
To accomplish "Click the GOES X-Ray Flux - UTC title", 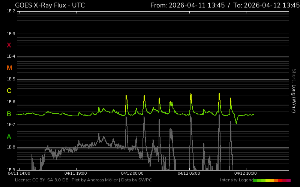I will coord(50,5).
